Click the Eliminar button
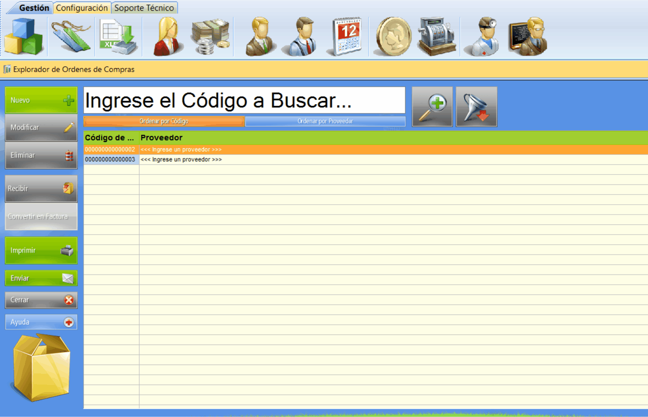Screen dimensions: 648x417 [x=41, y=155]
